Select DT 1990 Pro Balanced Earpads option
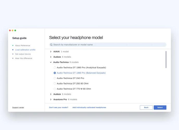Screen dimensions: 179x130 click(55, 73)
